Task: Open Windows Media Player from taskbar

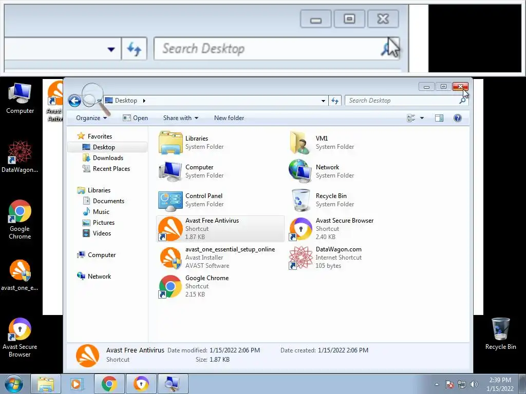Action: tap(76, 384)
